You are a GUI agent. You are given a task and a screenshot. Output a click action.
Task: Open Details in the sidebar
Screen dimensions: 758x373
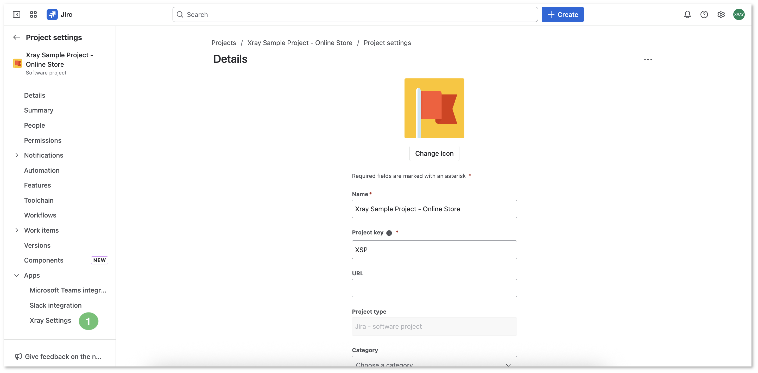tap(34, 95)
